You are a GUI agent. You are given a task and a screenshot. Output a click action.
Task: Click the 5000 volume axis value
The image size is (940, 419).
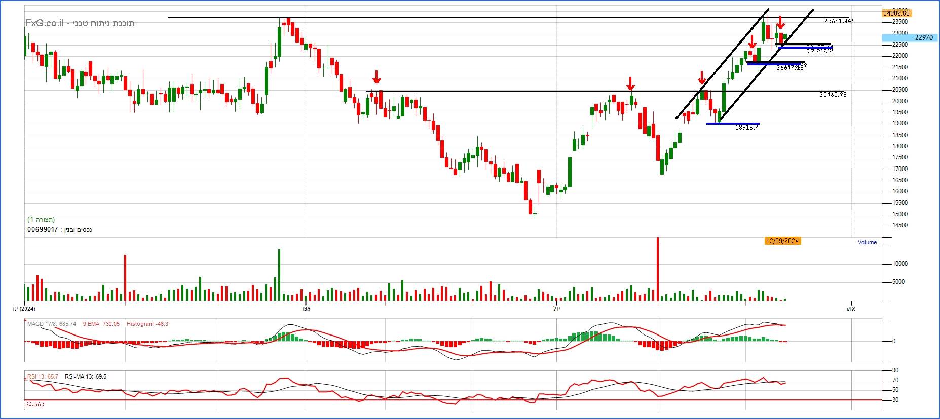[x=898, y=282]
